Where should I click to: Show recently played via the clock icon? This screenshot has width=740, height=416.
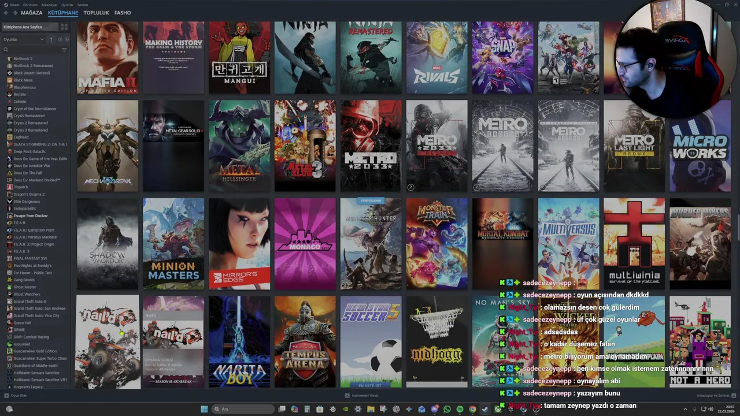60,39
